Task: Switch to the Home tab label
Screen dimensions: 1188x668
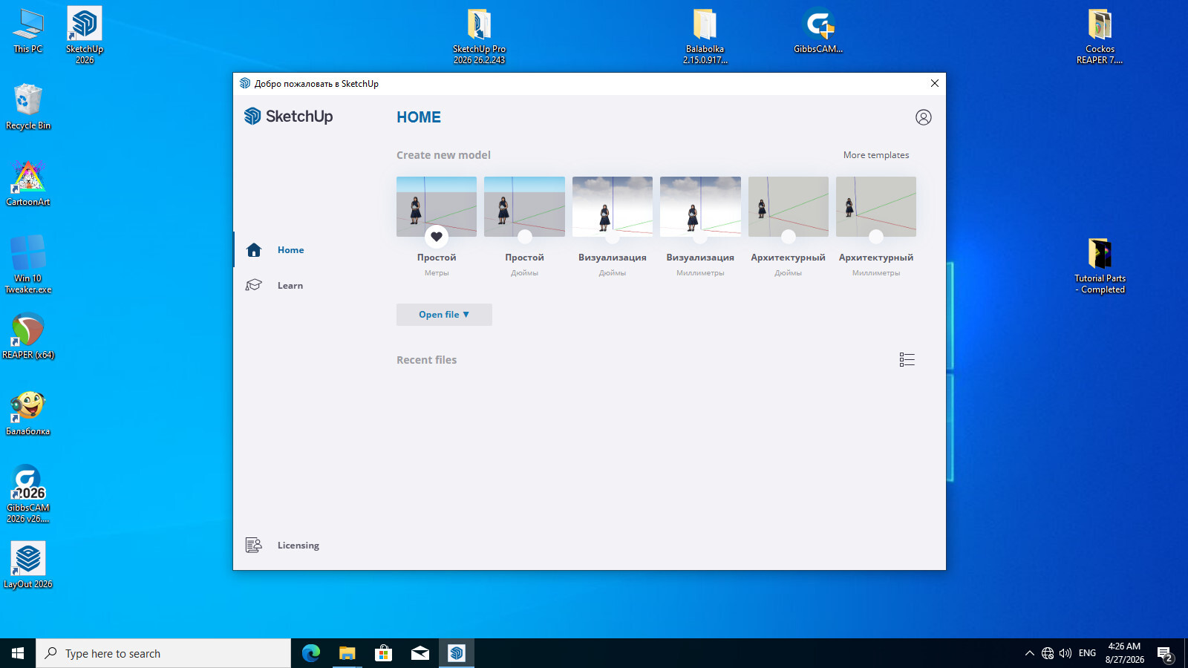Action: [x=291, y=250]
